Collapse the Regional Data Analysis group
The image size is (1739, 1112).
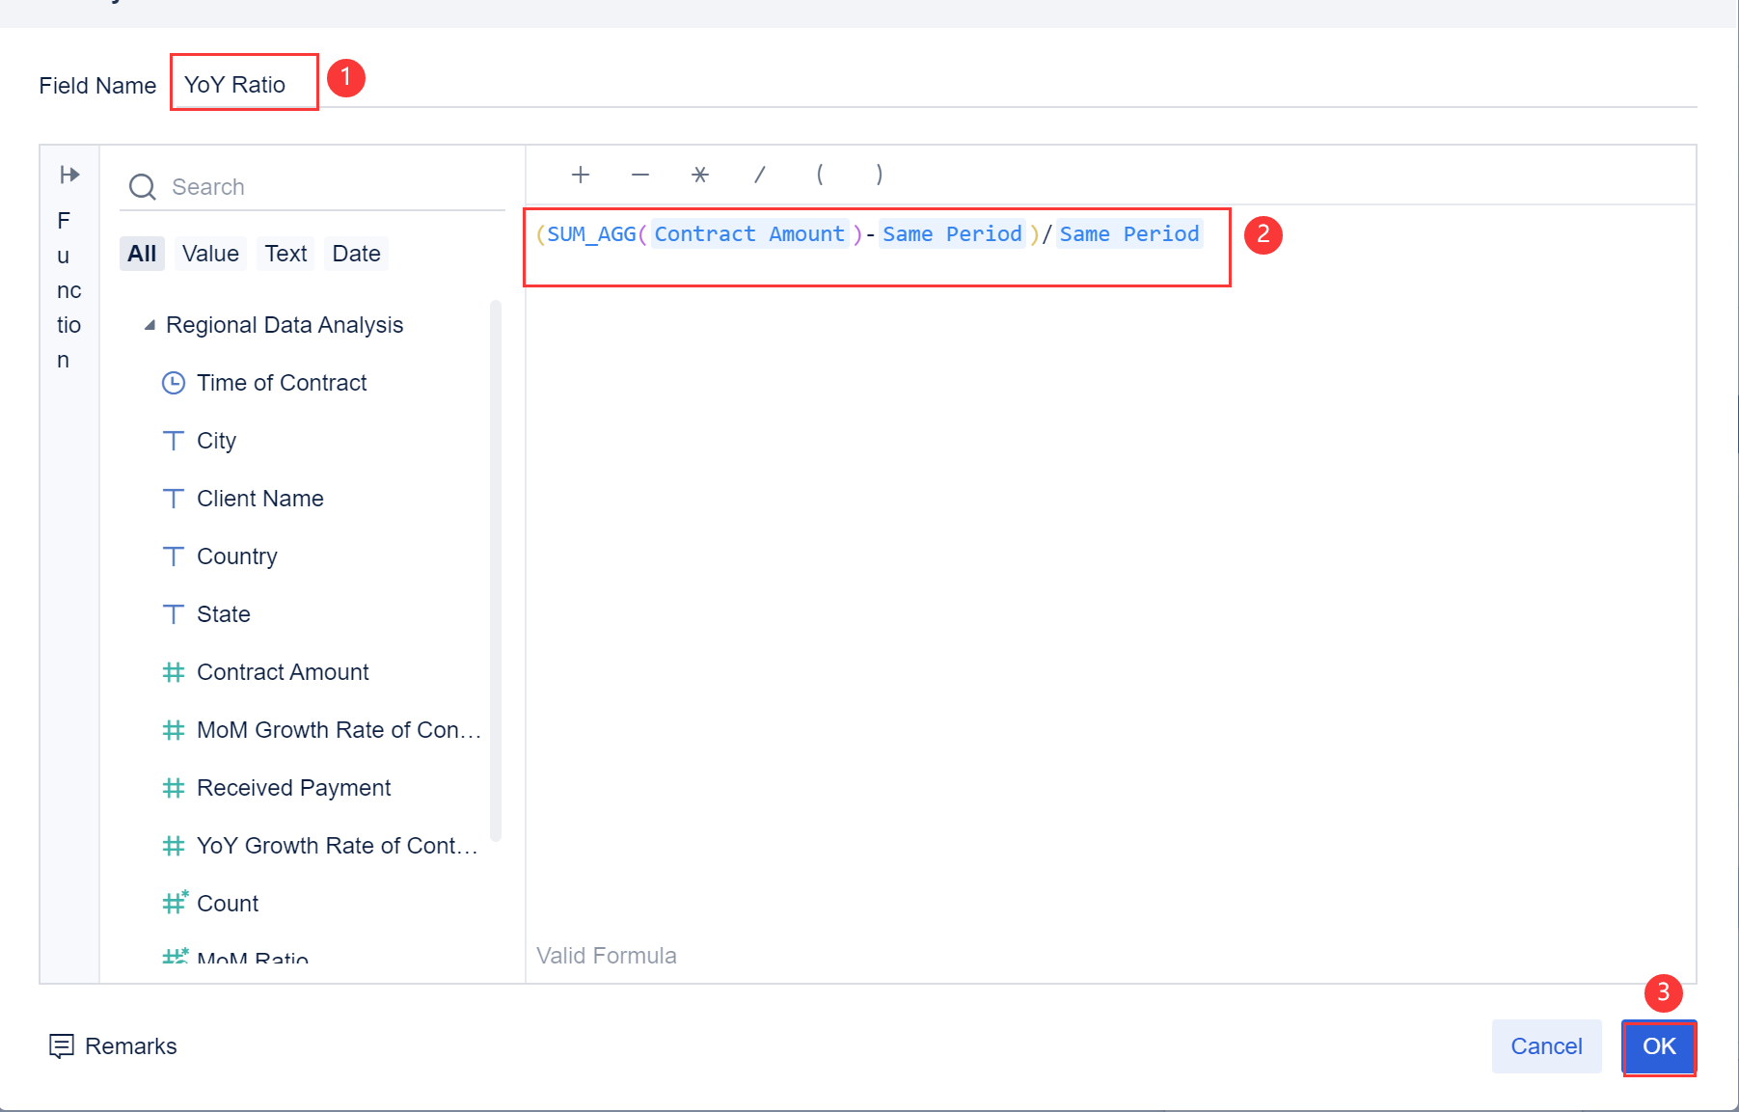click(149, 324)
